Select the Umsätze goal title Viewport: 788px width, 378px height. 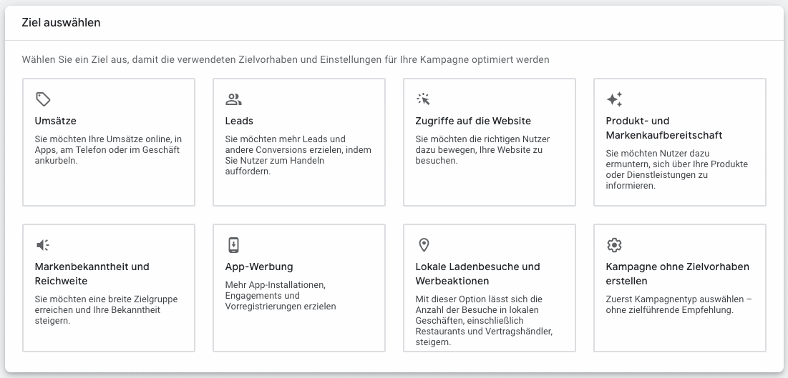tap(55, 121)
